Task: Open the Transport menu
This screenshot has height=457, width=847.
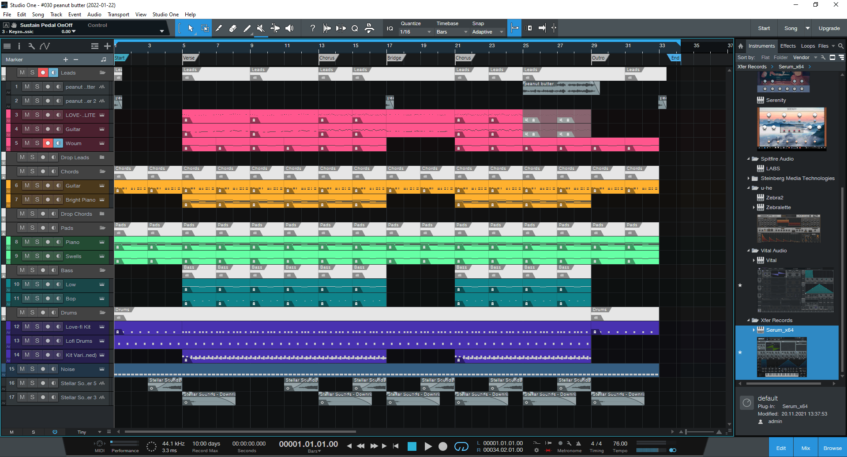Action: 118,15
